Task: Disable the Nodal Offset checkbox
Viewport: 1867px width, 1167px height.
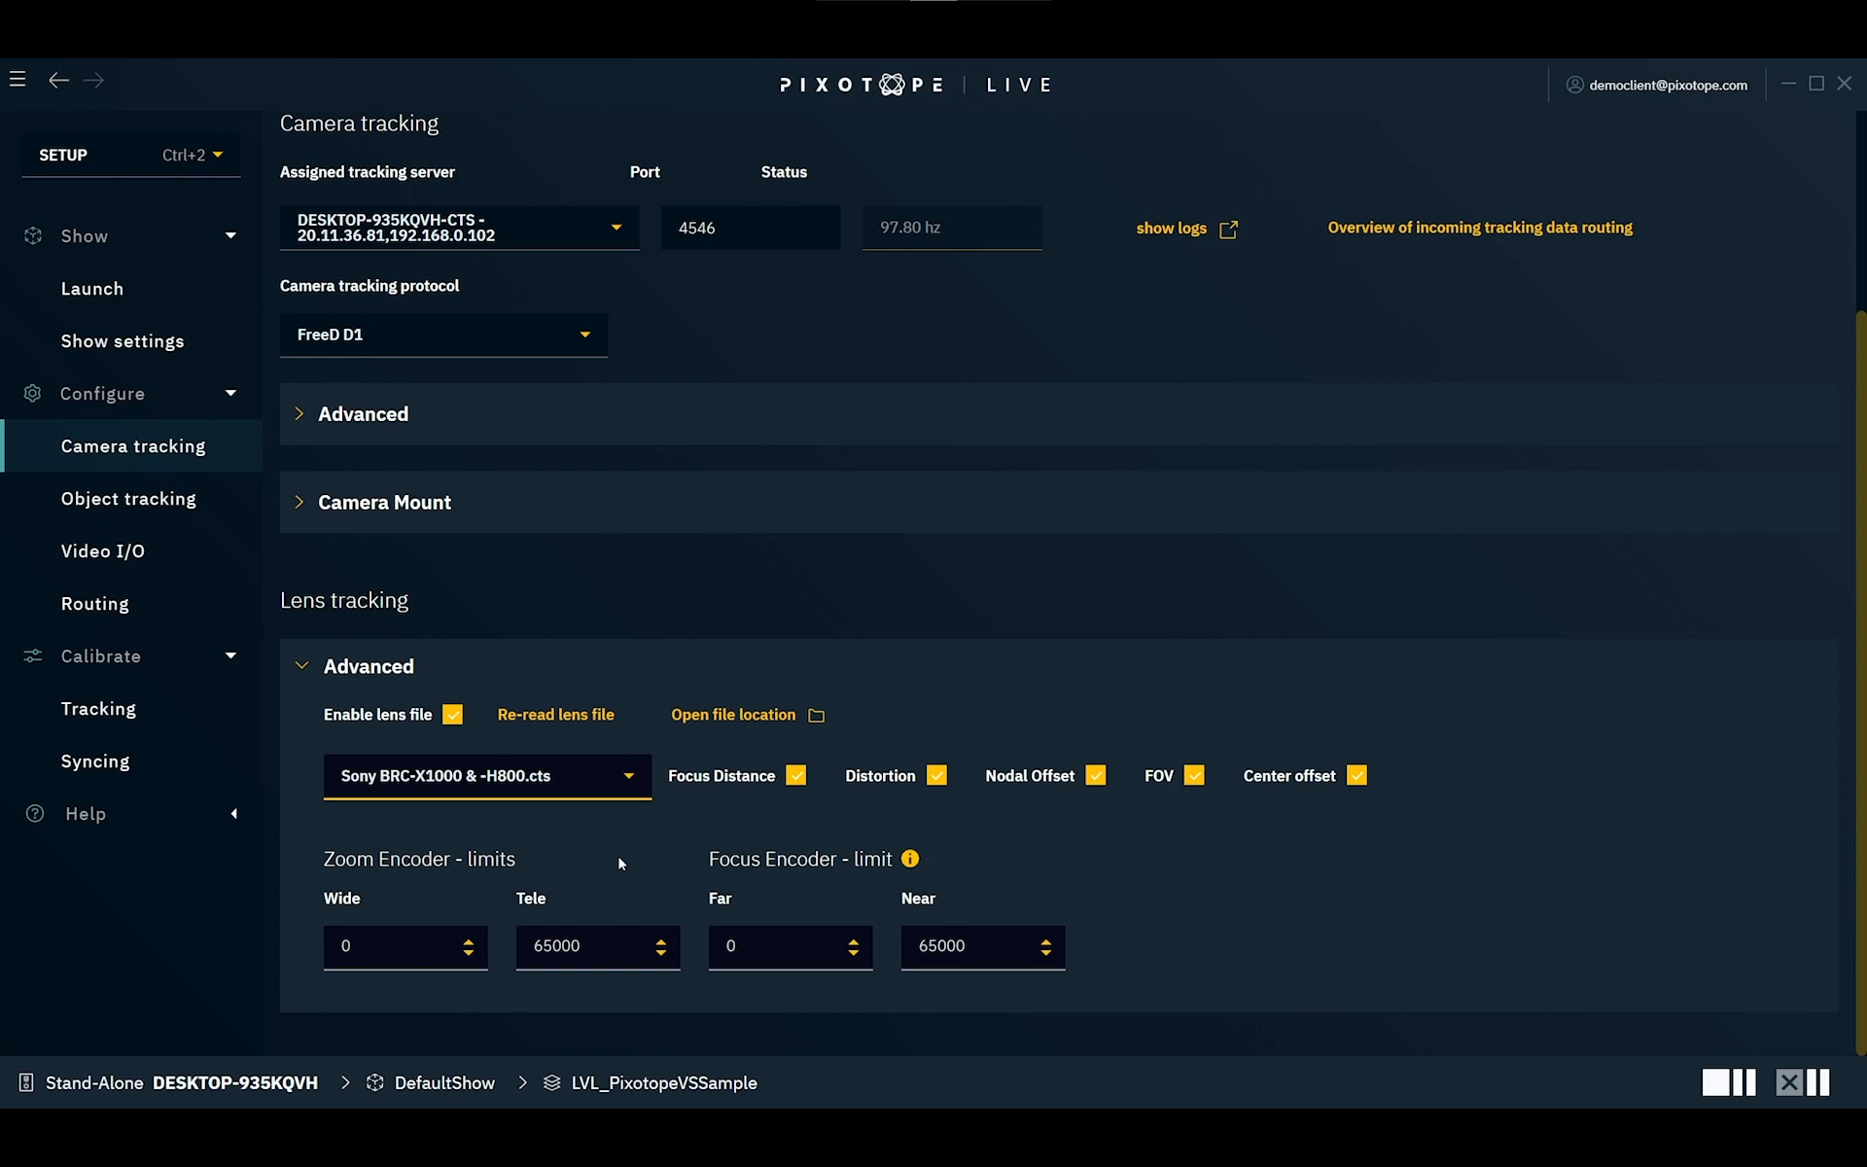Action: 1096,775
